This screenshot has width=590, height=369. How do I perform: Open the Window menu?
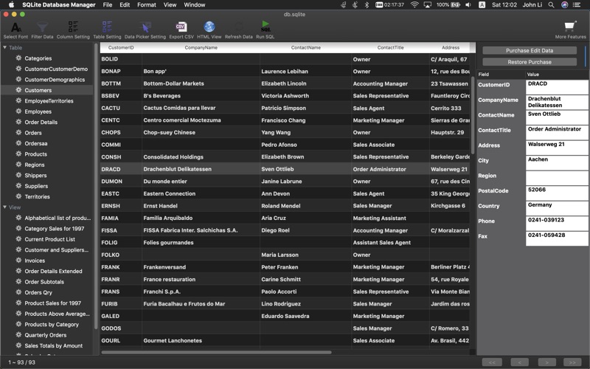pos(195,5)
